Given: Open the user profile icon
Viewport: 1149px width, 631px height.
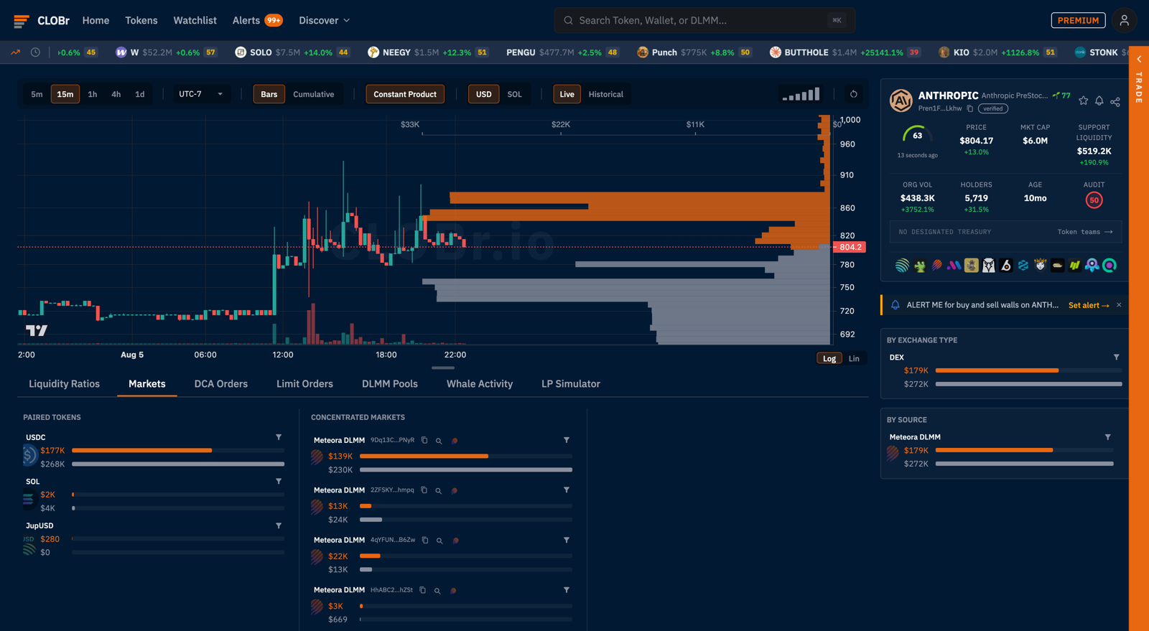Looking at the screenshot, I should point(1125,21).
